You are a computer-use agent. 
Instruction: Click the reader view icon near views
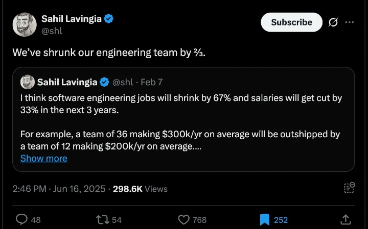(x=349, y=188)
